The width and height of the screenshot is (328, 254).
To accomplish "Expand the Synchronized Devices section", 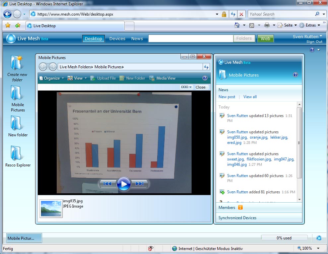I will 259,218.
